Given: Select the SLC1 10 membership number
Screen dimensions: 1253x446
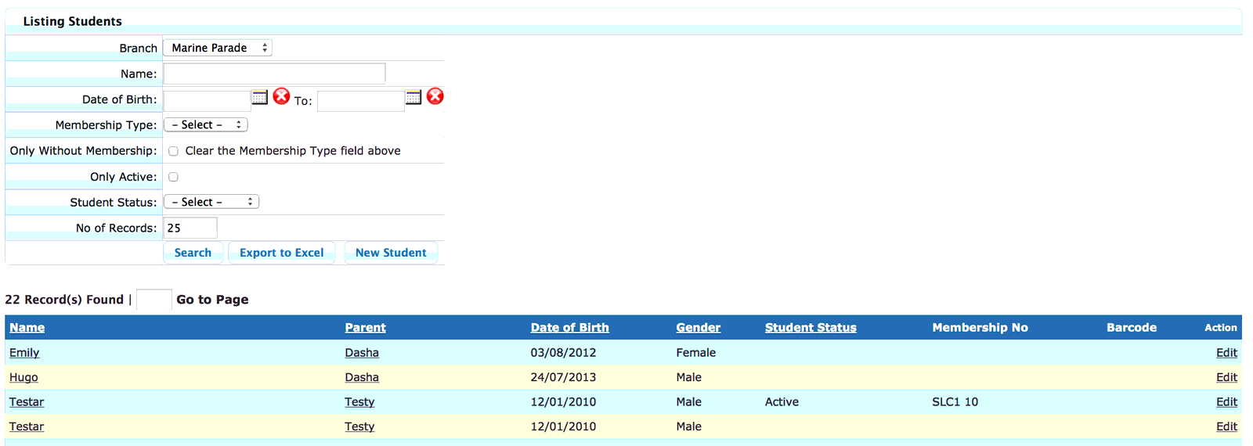Looking at the screenshot, I should (x=955, y=402).
